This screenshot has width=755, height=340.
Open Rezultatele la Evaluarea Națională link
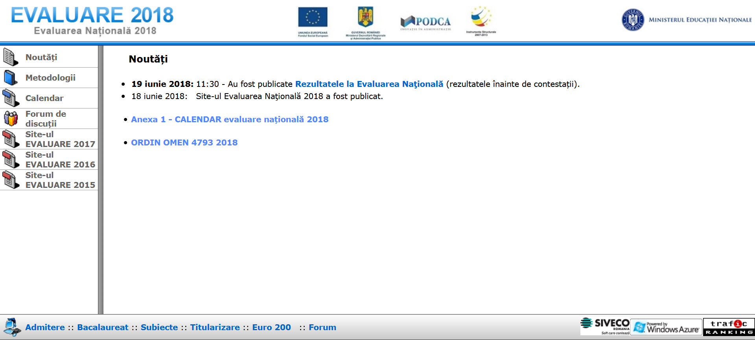(369, 84)
